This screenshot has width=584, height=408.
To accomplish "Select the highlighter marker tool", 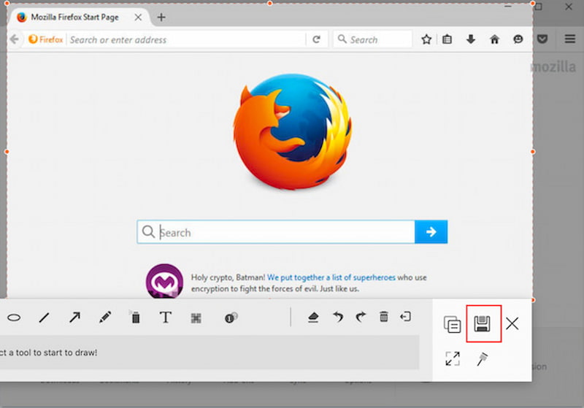I will pos(135,317).
